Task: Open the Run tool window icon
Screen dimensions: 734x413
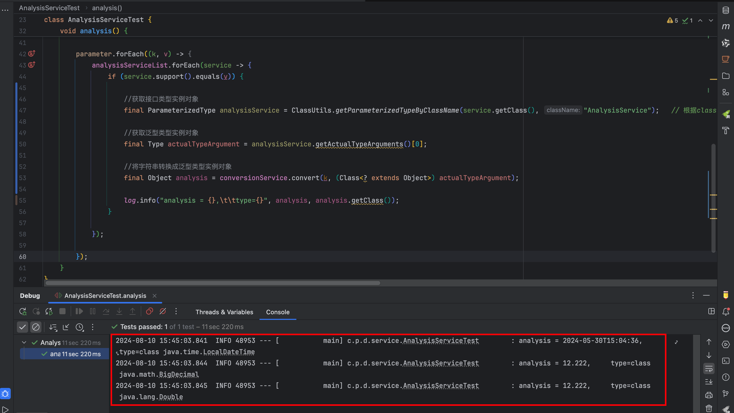Action: [x=5, y=410]
